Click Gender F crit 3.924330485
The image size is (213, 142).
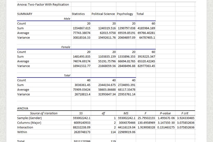click(186, 118)
